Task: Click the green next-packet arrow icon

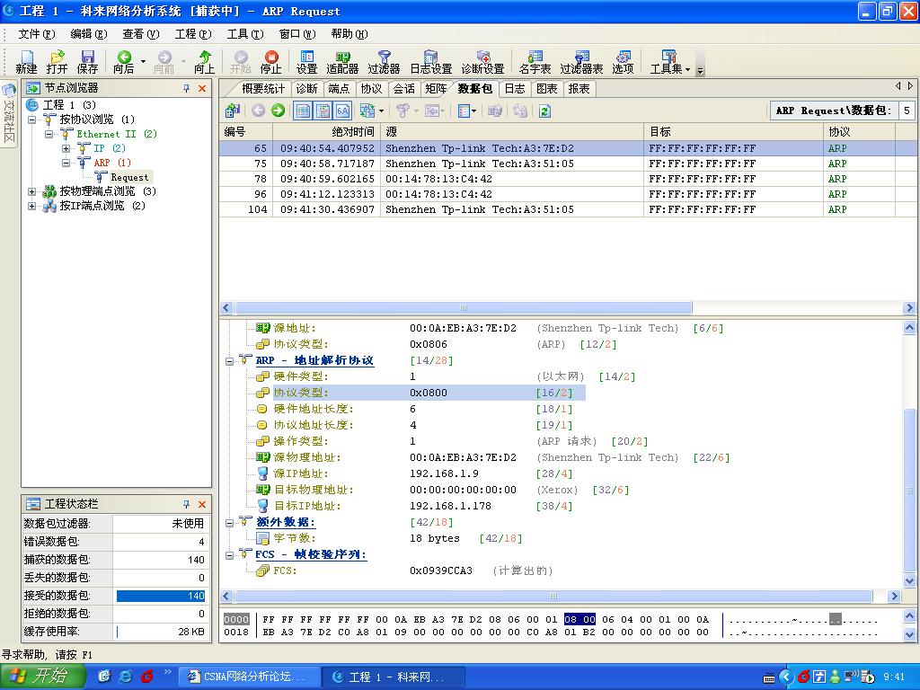Action: (278, 111)
